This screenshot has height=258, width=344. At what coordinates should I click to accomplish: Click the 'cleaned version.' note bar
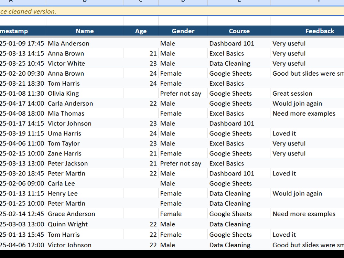click(x=172, y=11)
